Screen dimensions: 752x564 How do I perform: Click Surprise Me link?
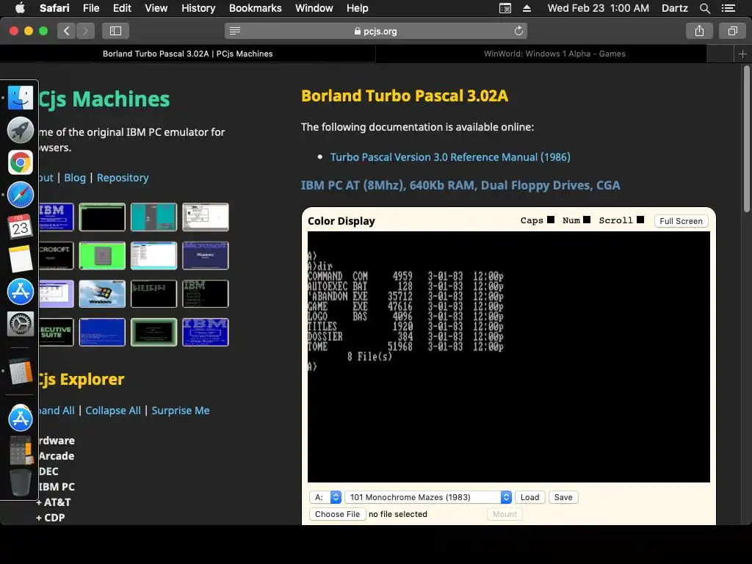181,411
